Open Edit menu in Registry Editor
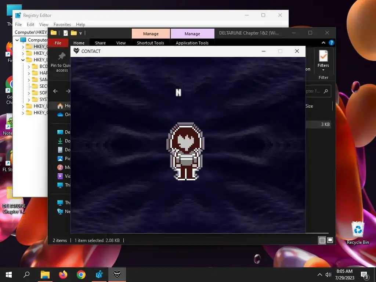The width and height of the screenshot is (376, 282). point(30,25)
